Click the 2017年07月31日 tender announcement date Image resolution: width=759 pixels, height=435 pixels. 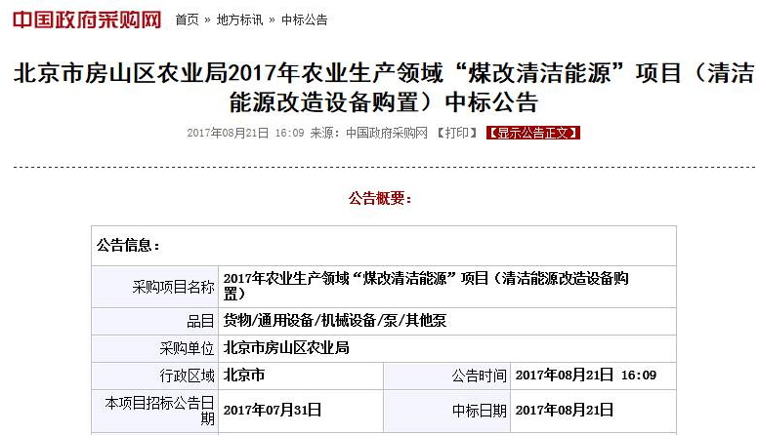(273, 411)
